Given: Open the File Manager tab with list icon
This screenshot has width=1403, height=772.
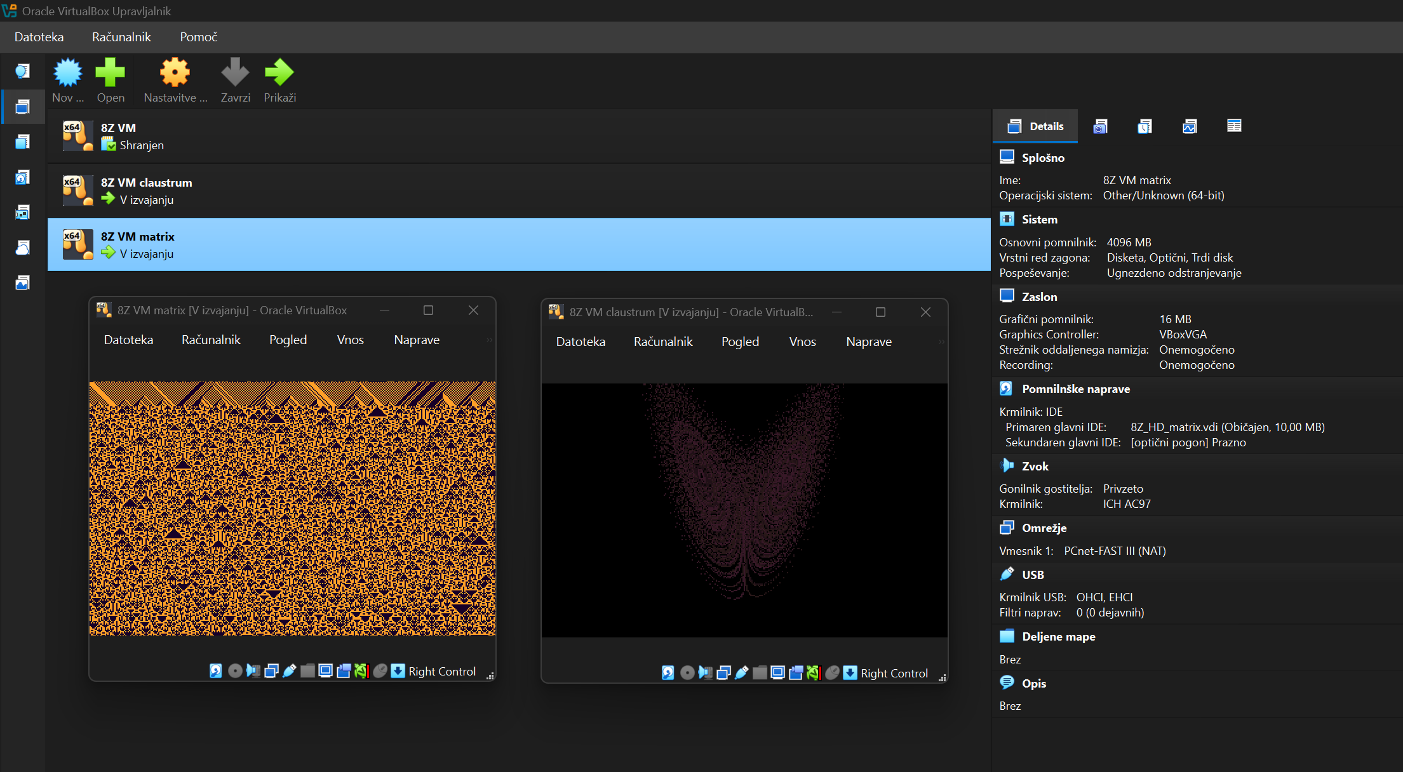Looking at the screenshot, I should click(x=1234, y=126).
